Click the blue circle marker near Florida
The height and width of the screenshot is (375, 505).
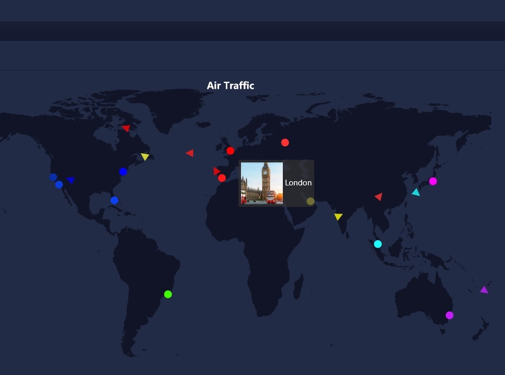(114, 201)
